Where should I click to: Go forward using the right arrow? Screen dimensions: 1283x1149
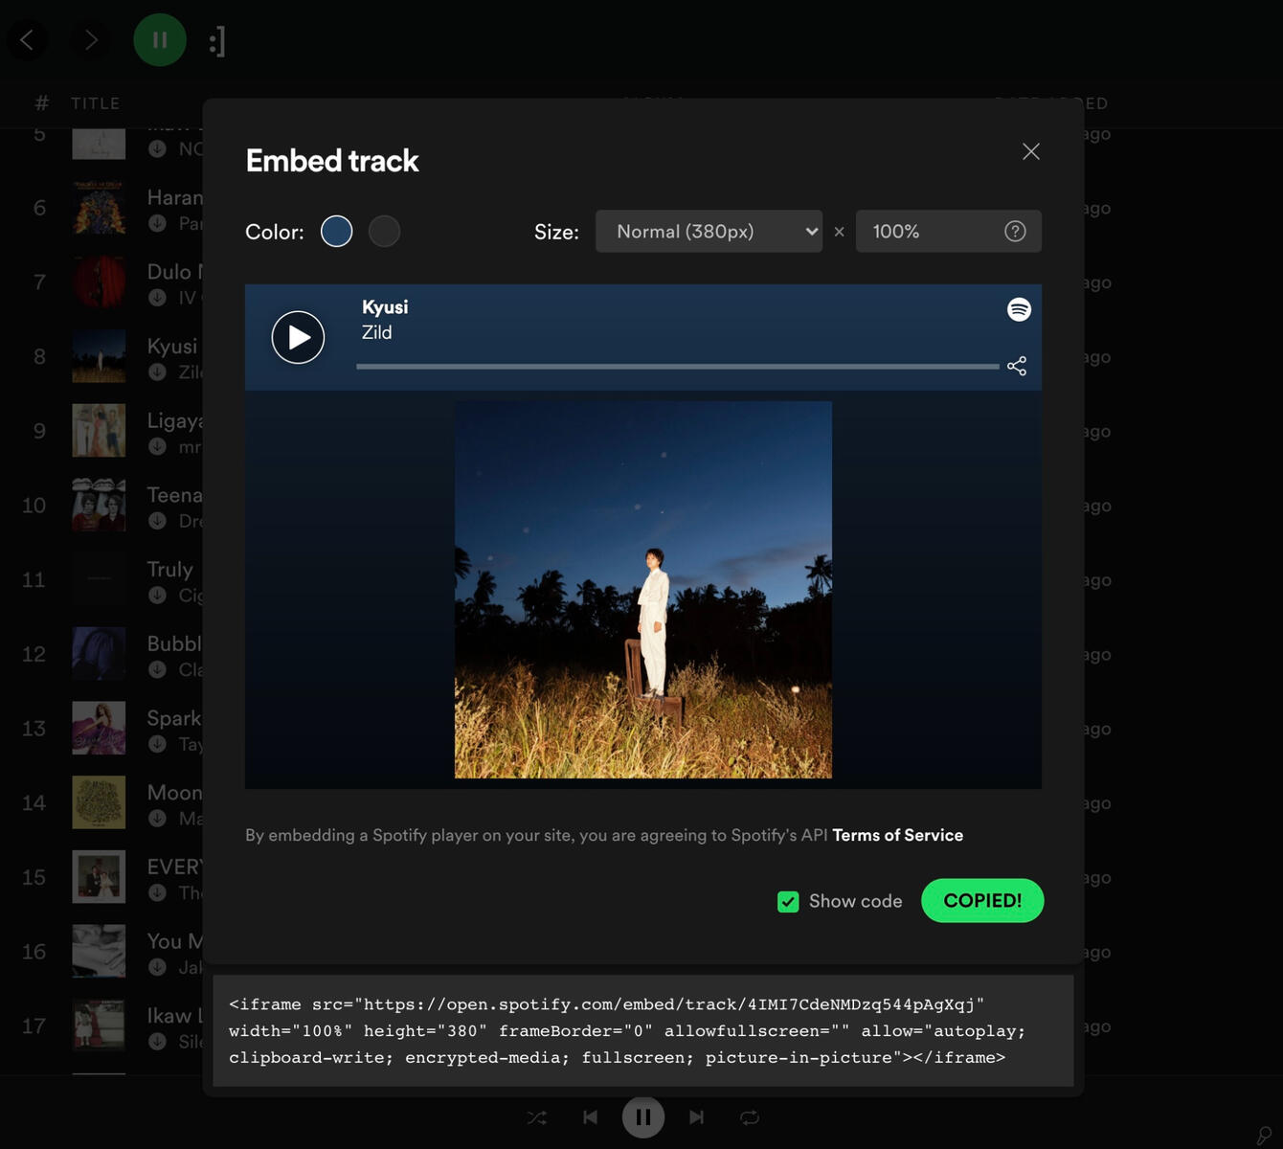(91, 40)
